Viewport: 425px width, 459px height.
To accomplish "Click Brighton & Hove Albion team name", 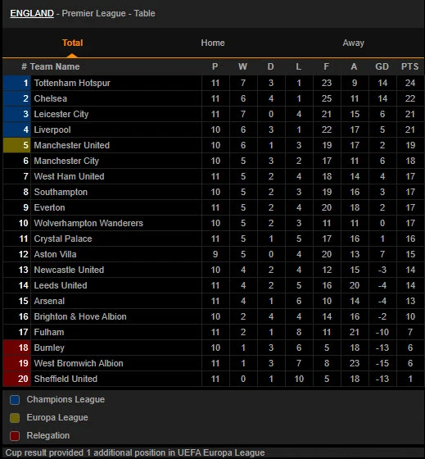I will coord(80,316).
